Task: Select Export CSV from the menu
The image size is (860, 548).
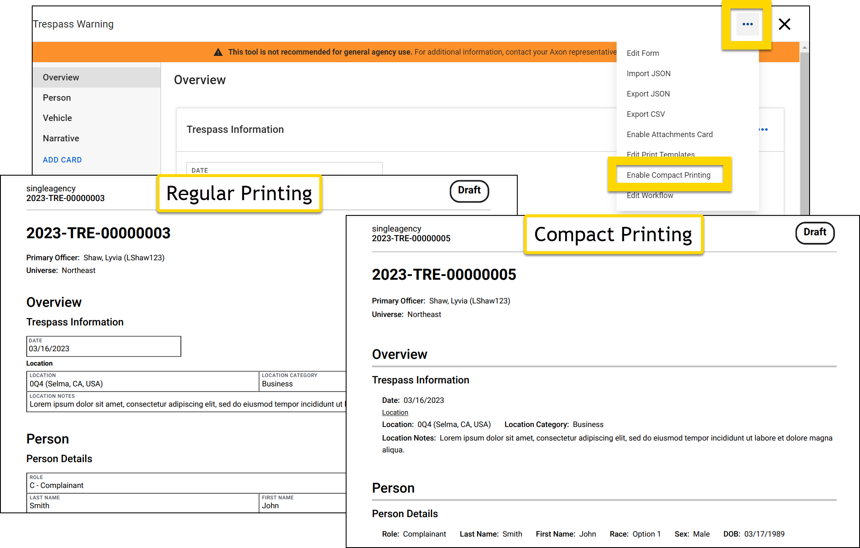Action: pyautogui.click(x=646, y=114)
